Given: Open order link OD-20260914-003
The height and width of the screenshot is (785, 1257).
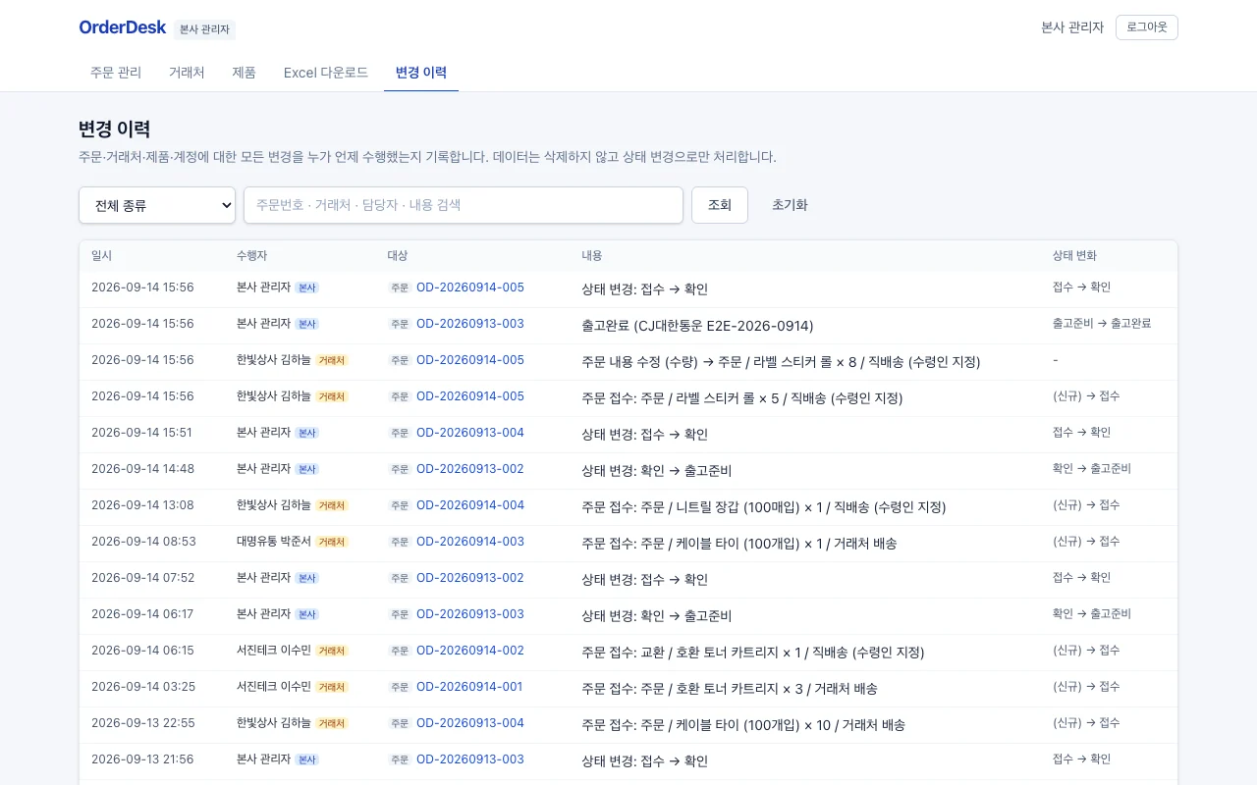Looking at the screenshot, I should 470,542.
